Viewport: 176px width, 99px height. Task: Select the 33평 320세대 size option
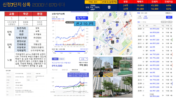pyautogui.click(x=145, y=17)
